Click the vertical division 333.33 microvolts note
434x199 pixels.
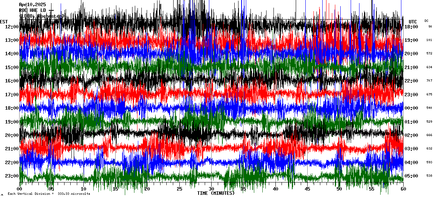click(x=49, y=194)
